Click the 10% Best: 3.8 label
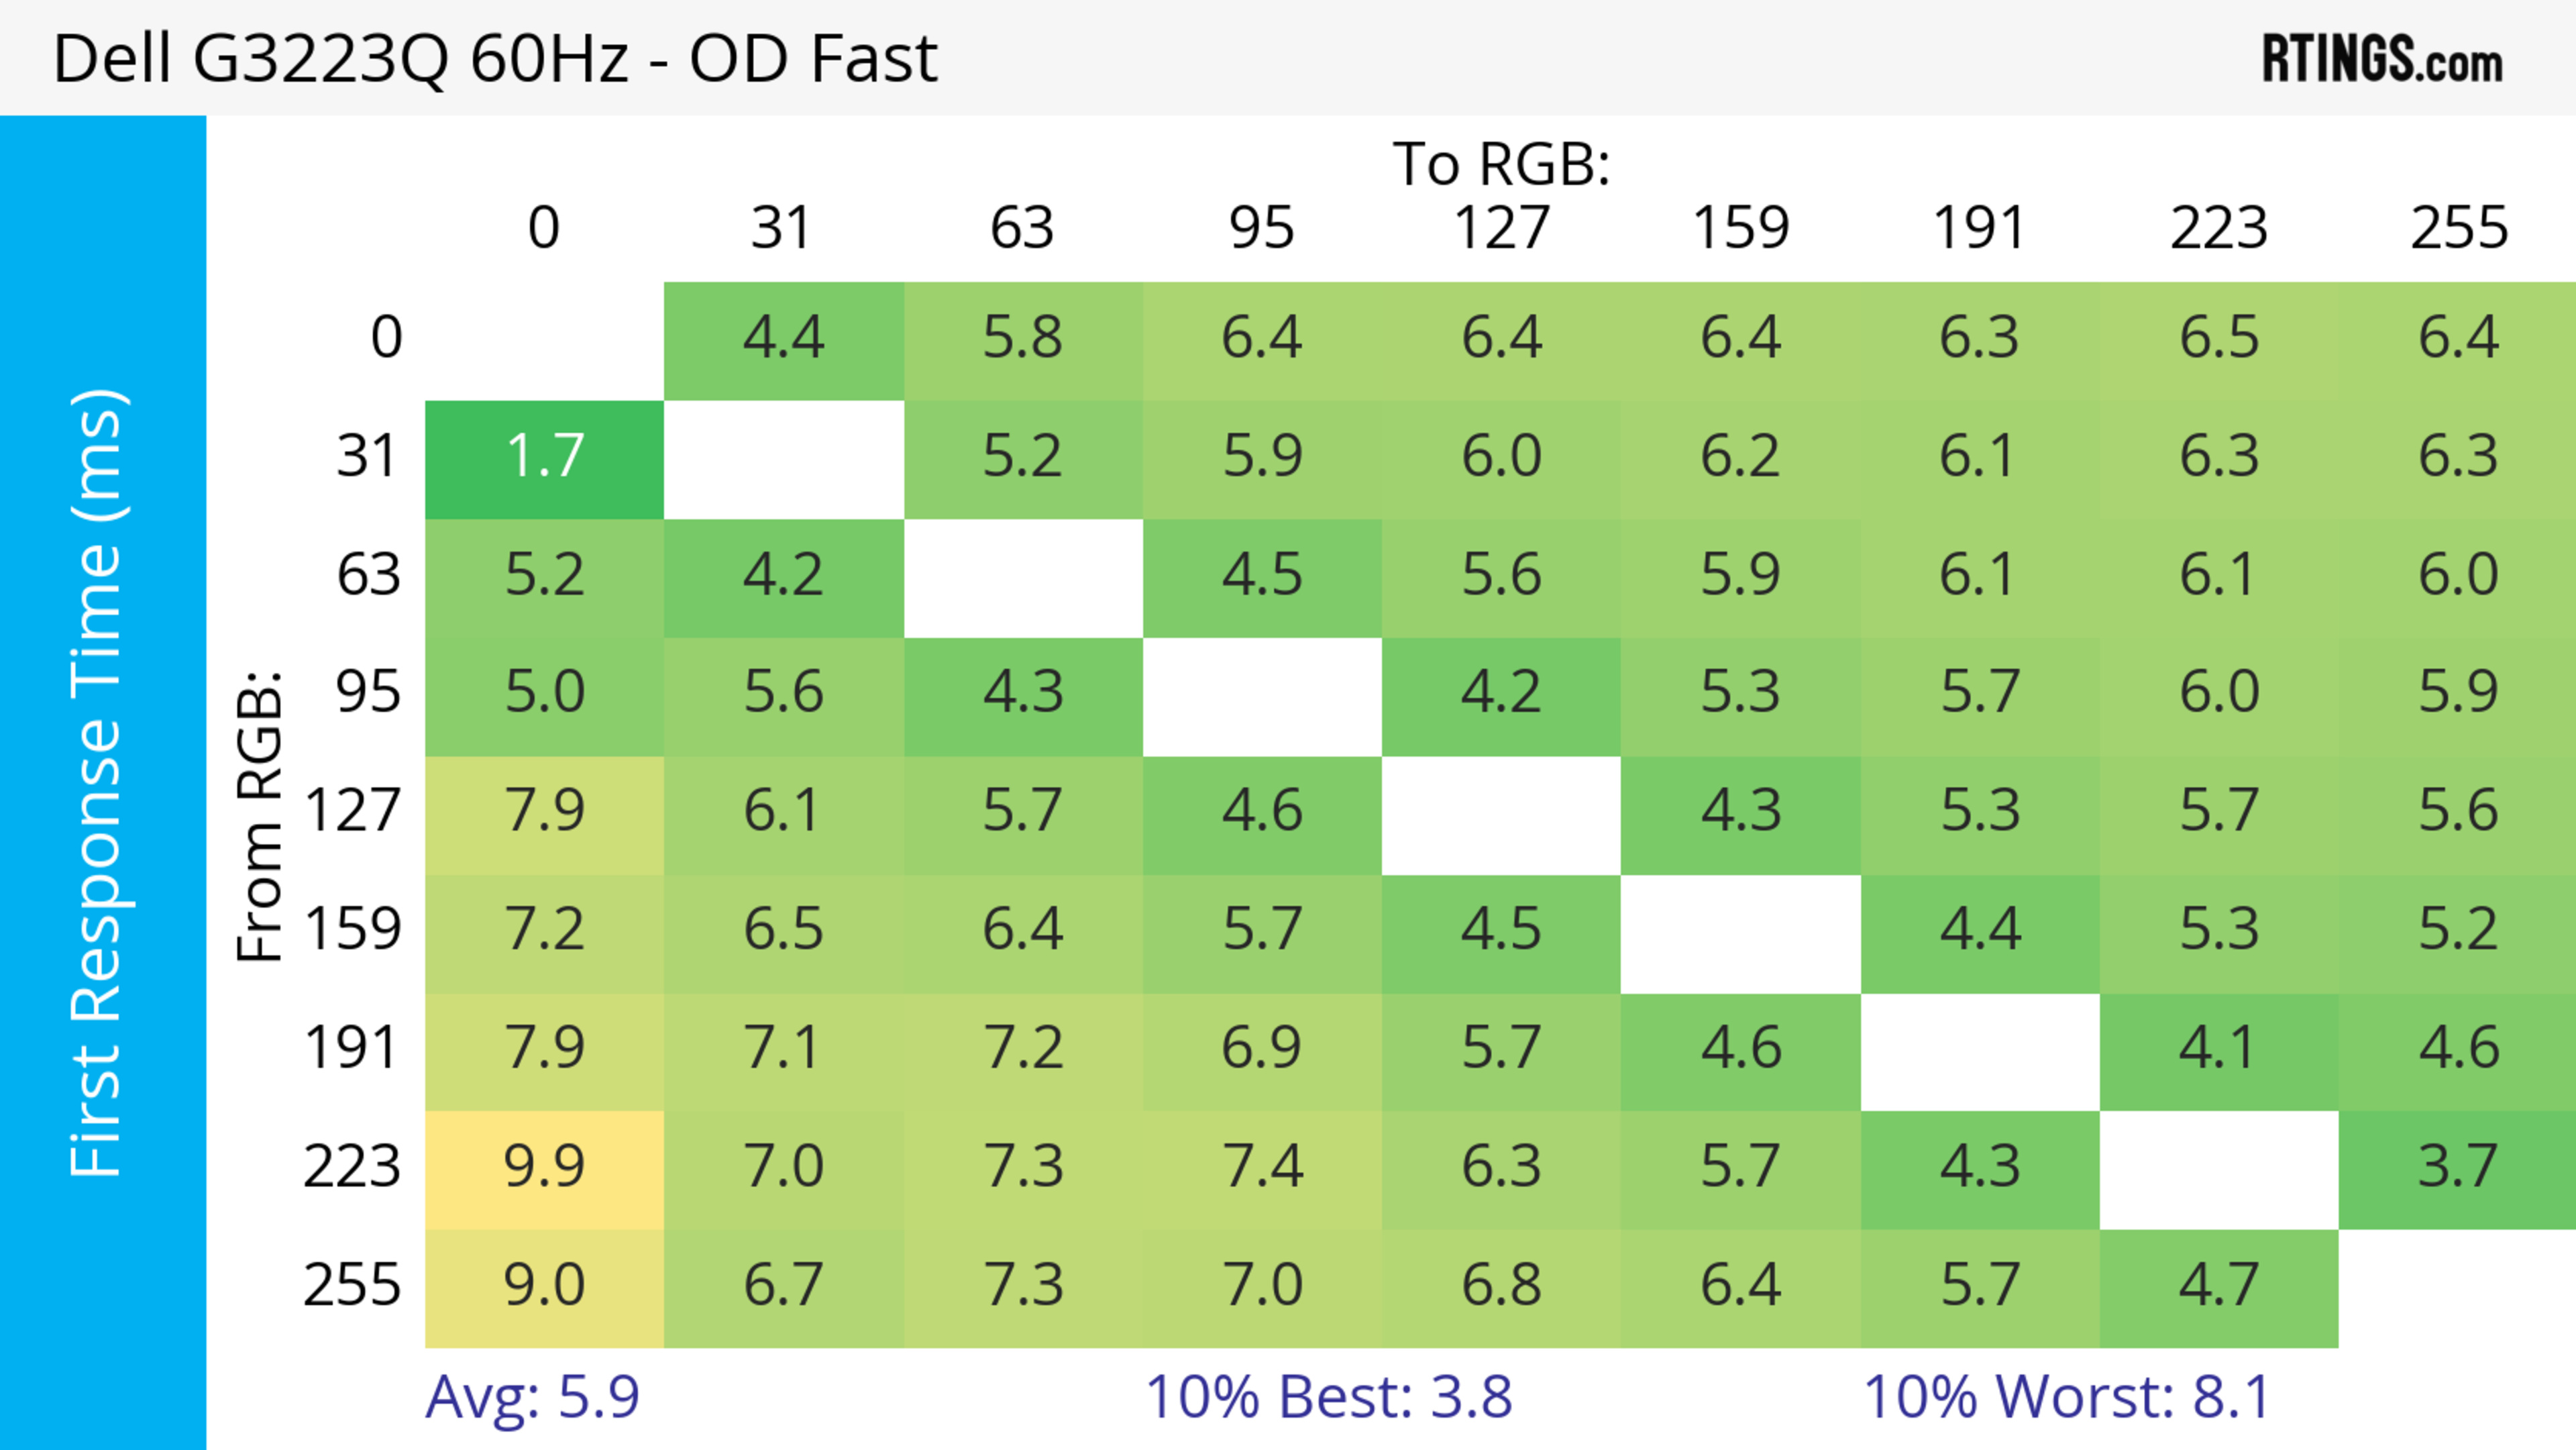Viewport: 2576px width, 1450px height. point(1328,1397)
